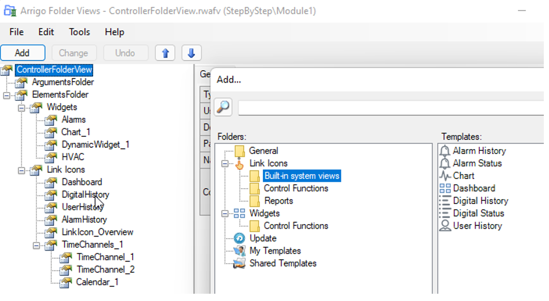Collapse Link Icons in the Folders list
The image size is (549, 301).
click(225, 164)
